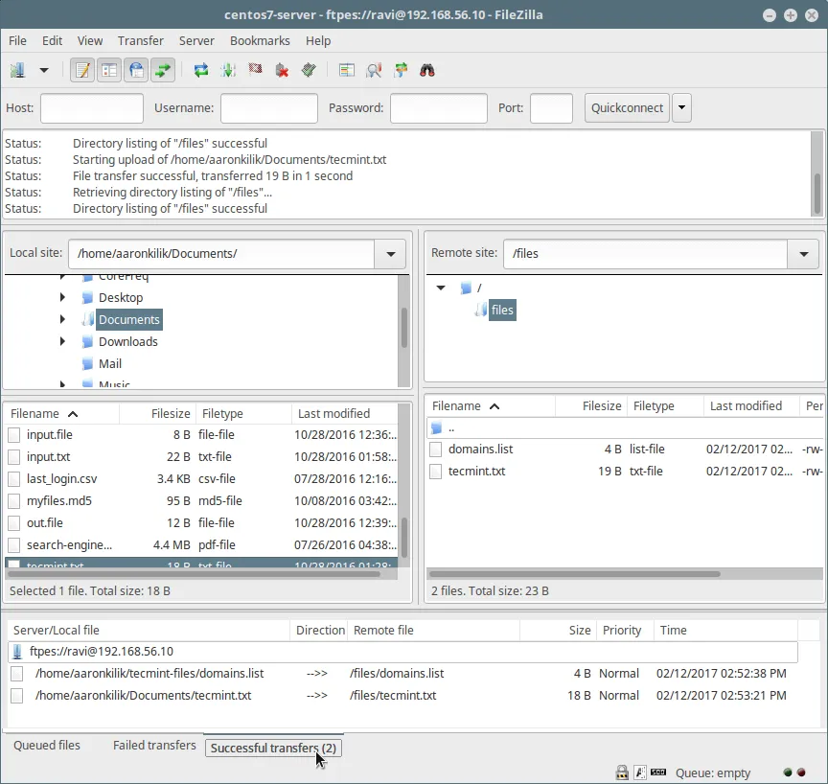This screenshot has width=828, height=784.
Task: Cancel the current operation icon
Action: click(255, 70)
